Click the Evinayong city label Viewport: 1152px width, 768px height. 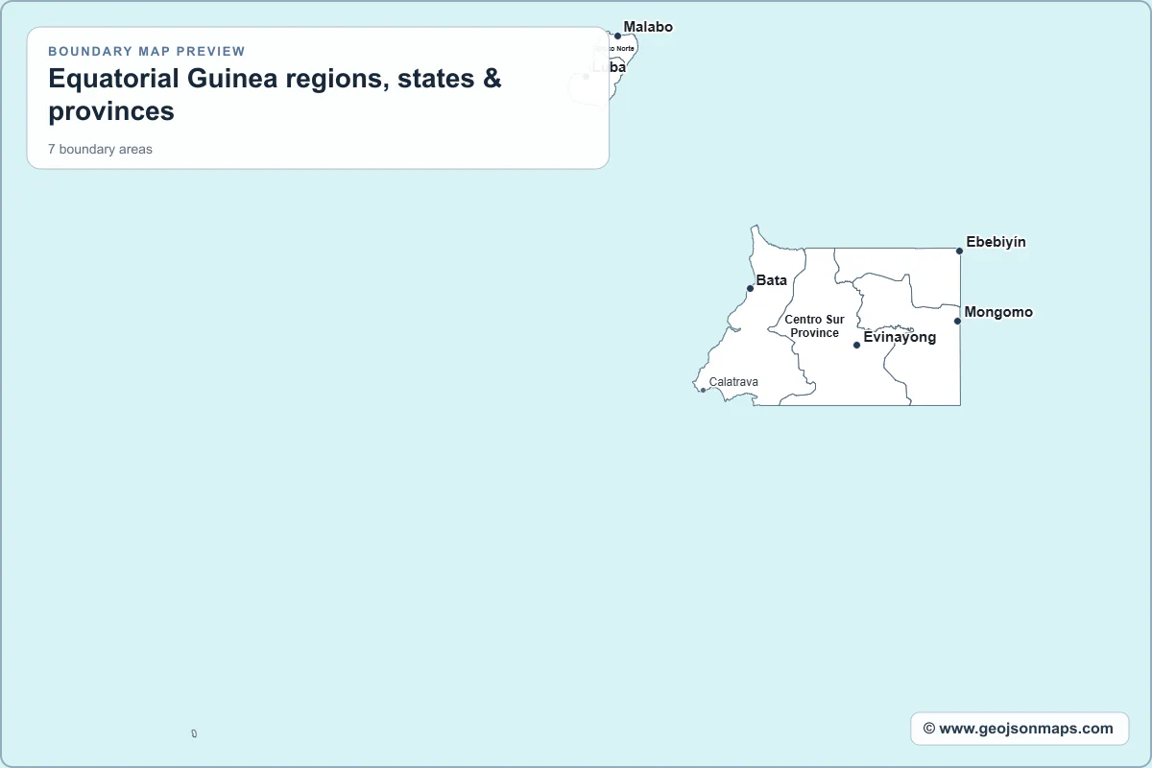[x=900, y=337]
